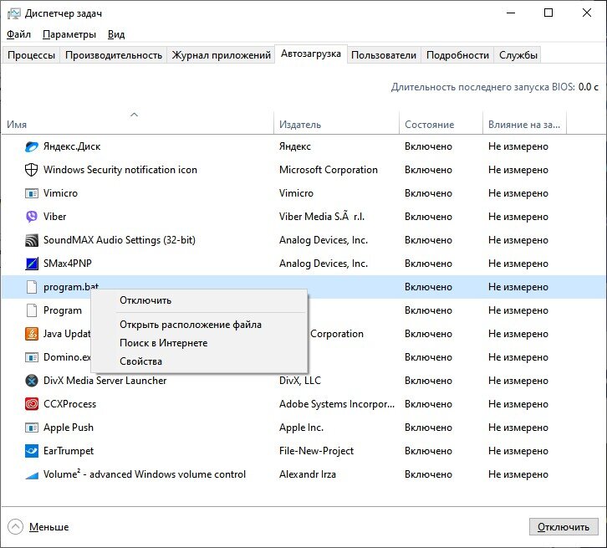Select the SMax4PNP entry name
Screen dimensions: 607x548
click(68, 264)
